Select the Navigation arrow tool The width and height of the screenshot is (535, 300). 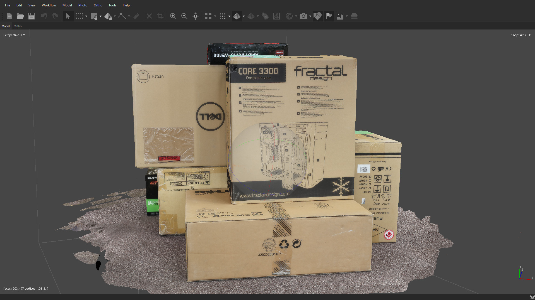(x=68, y=16)
